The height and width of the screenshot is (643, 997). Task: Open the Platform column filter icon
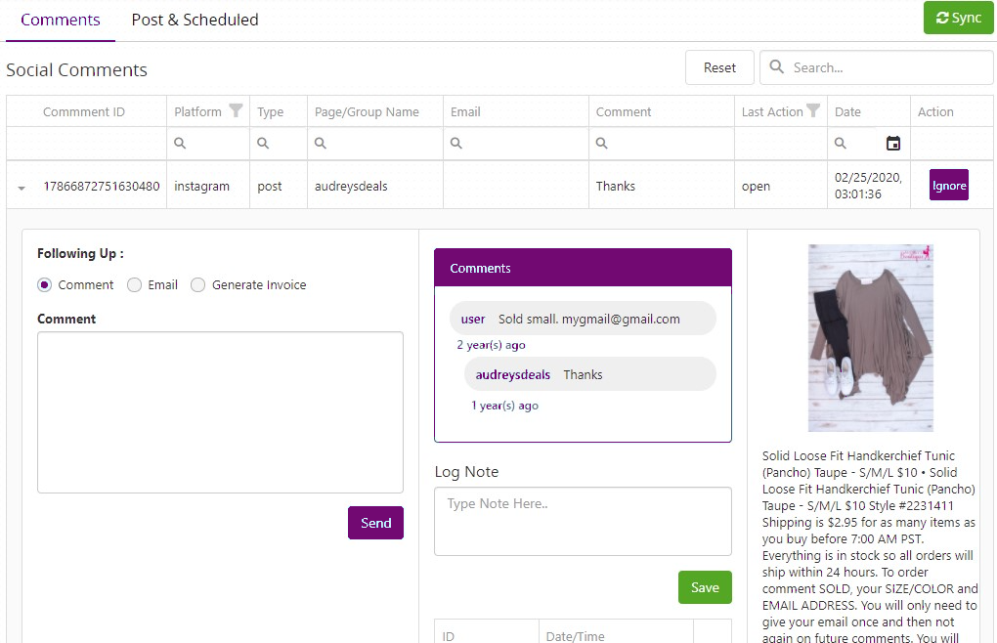pyautogui.click(x=236, y=110)
